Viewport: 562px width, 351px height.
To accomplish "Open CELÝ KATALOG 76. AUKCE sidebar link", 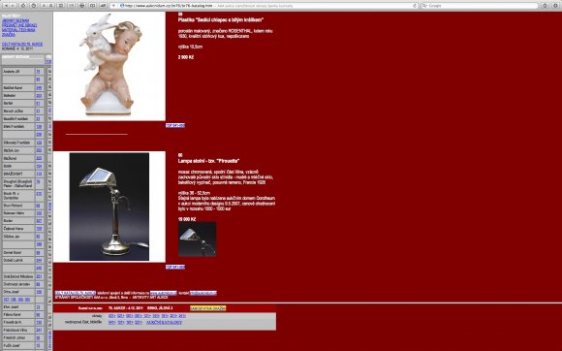I will [x=22, y=44].
